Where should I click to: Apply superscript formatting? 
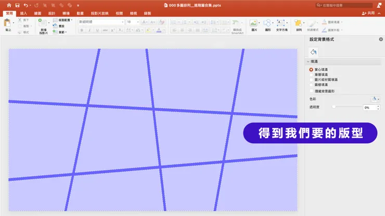pyautogui.click(x=113, y=30)
